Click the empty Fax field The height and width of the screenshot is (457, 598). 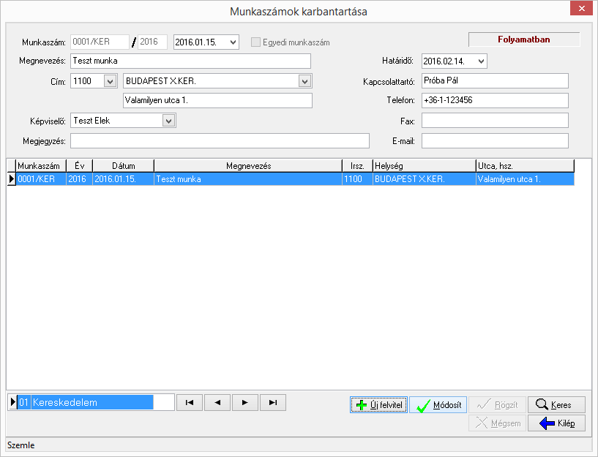click(x=495, y=121)
